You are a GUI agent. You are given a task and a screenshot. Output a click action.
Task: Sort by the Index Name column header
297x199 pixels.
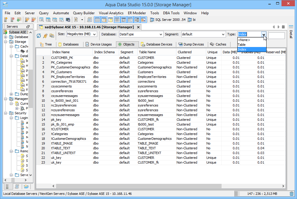click(72, 52)
